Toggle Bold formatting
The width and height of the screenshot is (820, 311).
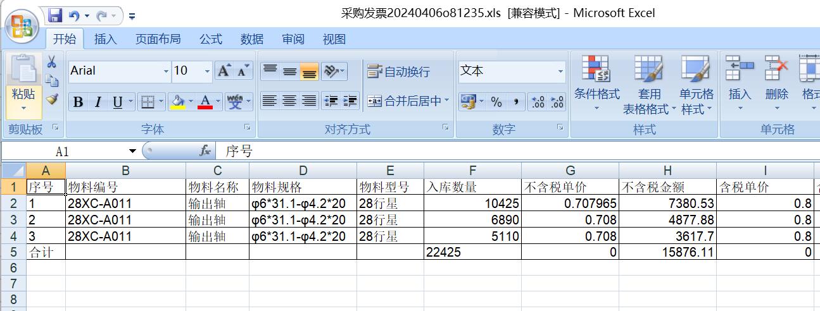[79, 102]
